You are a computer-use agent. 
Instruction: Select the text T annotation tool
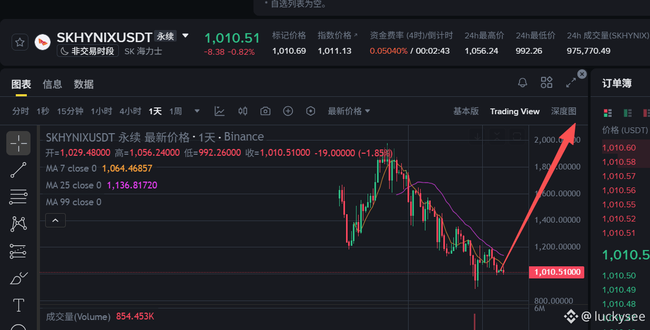[x=18, y=305]
